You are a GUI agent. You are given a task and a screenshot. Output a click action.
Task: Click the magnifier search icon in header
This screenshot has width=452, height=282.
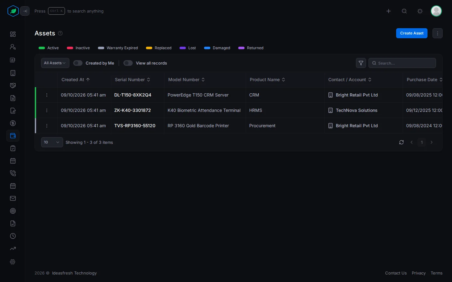click(404, 11)
